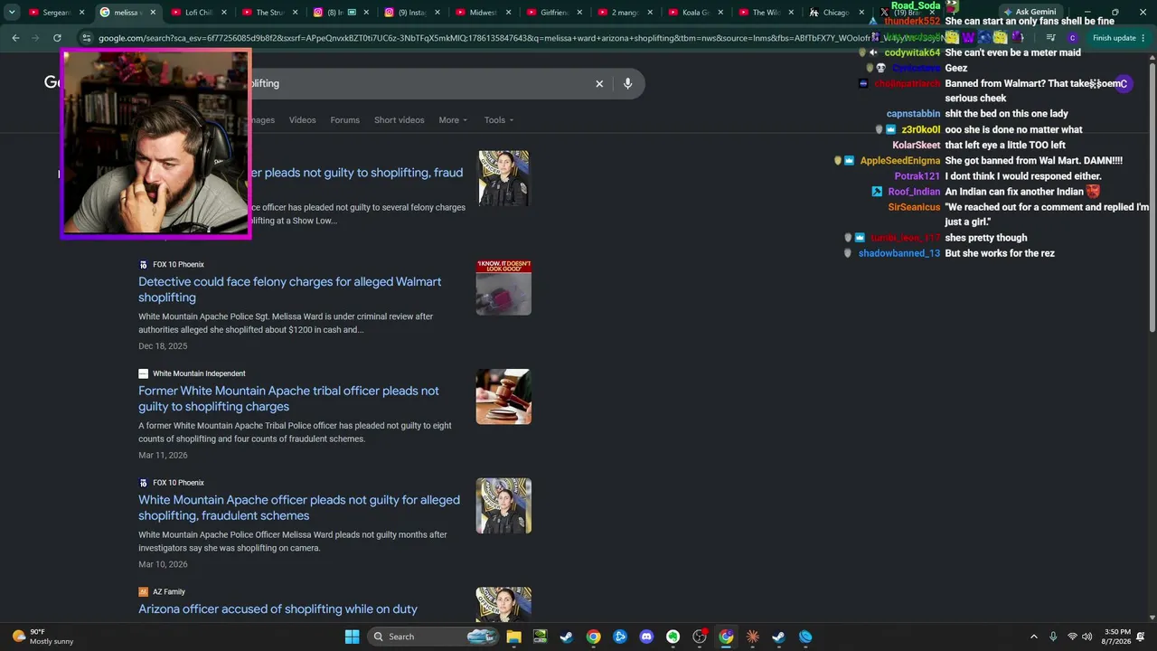This screenshot has width=1157, height=651.
Task: Click the username capnstabbin in chat
Action: (x=913, y=114)
